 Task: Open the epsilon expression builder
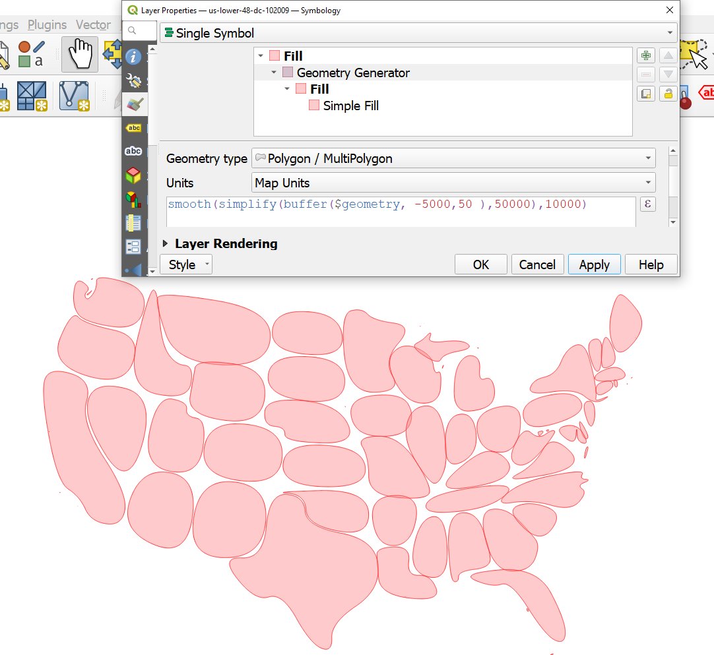point(648,204)
